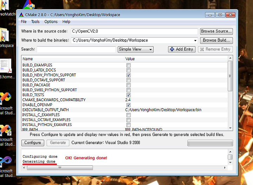
Task: Select the CMAKE_BACKWARDS_COMPATIBILITY row name
Action: pos(54,100)
